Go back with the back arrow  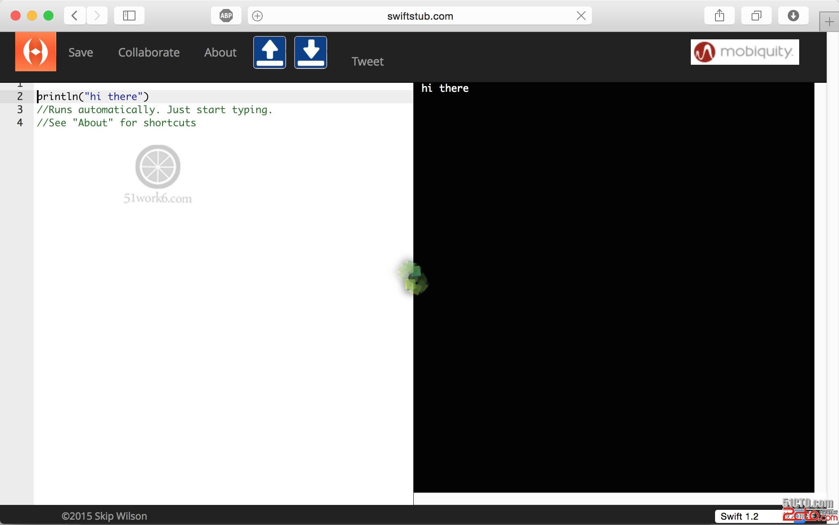pyautogui.click(x=75, y=16)
